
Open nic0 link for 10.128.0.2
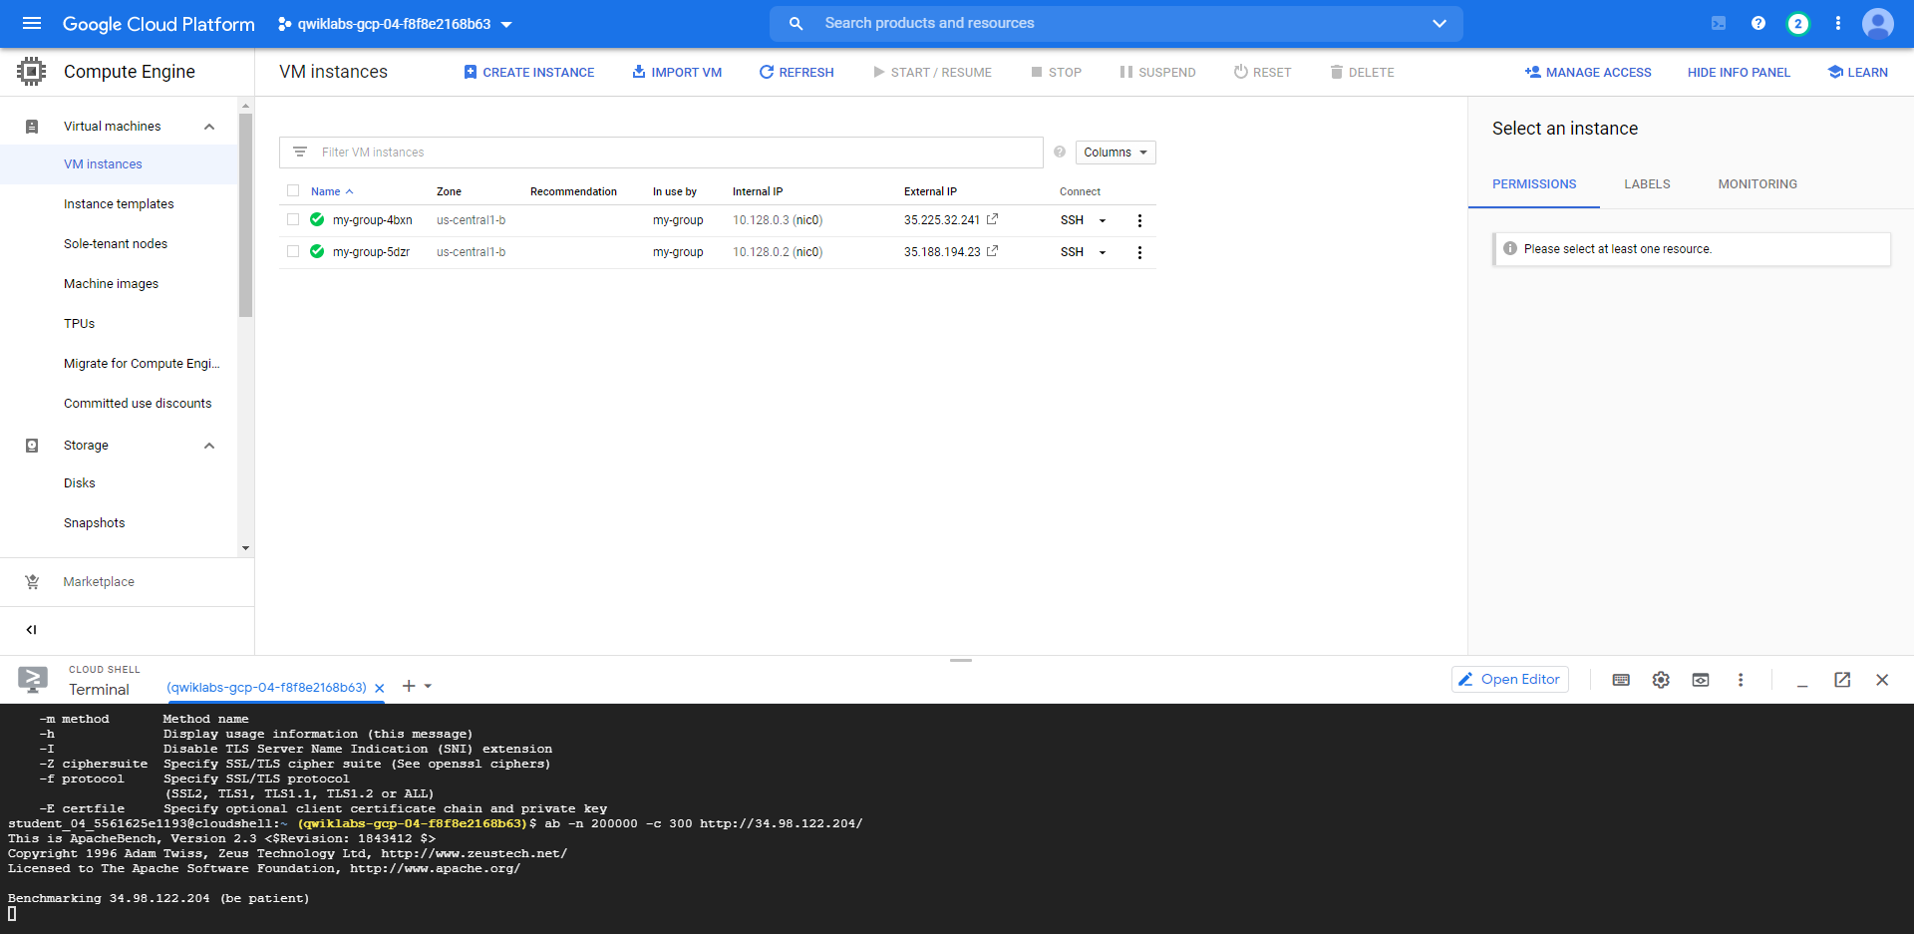click(807, 252)
